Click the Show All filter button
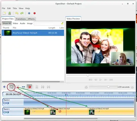The width and height of the screenshot is (137, 121). click(7, 23)
